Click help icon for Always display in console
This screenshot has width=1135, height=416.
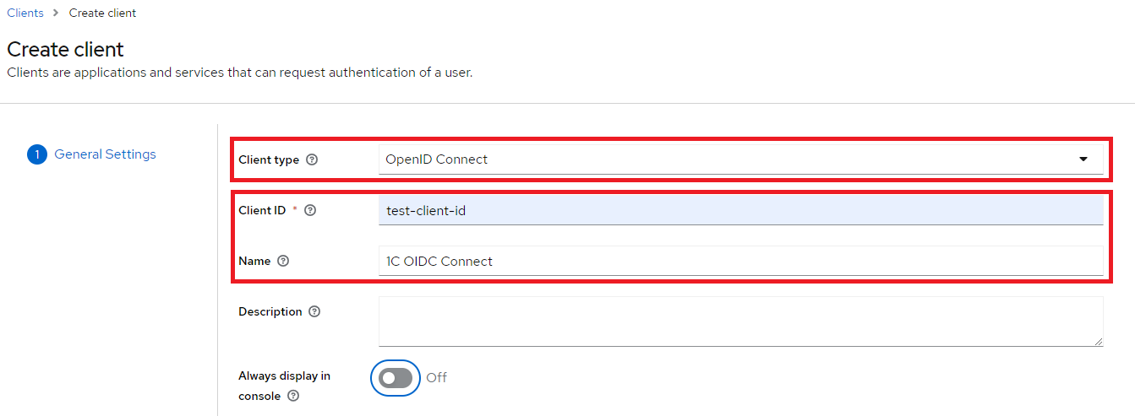click(x=293, y=396)
